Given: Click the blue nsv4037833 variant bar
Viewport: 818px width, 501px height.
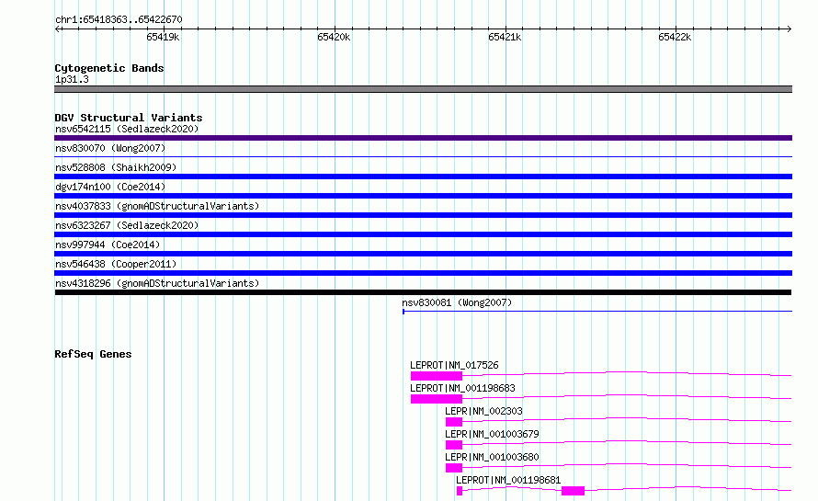Looking at the screenshot, I should (423, 215).
